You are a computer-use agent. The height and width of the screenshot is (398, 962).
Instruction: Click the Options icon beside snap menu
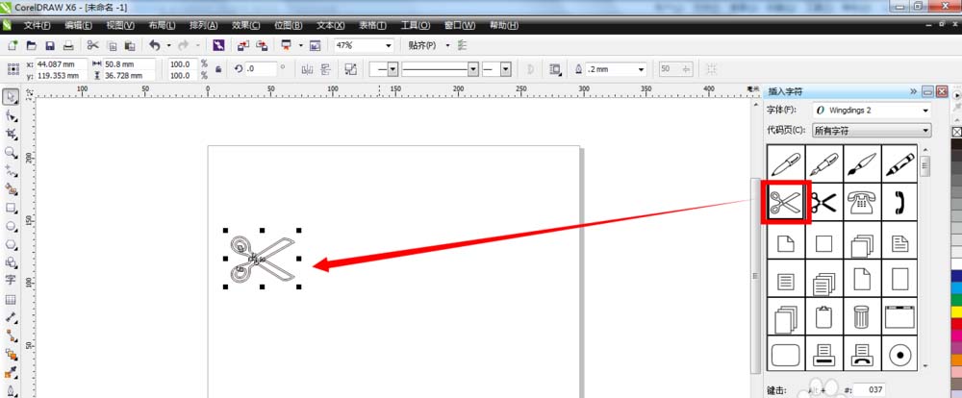463,45
